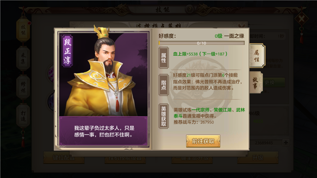Close the skill window with X
317x178 pixels.
point(302,19)
